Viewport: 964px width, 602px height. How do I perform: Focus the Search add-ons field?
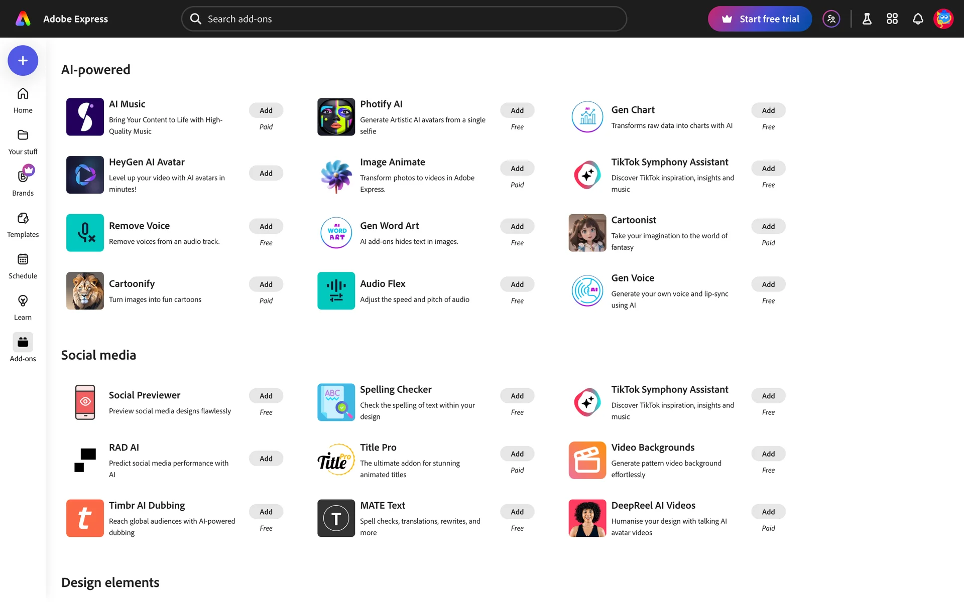pyautogui.click(x=404, y=19)
